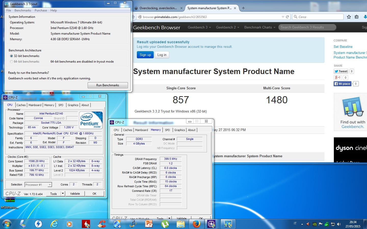
Task: Click the volume speaker icon in system tray
Action: coord(339,224)
